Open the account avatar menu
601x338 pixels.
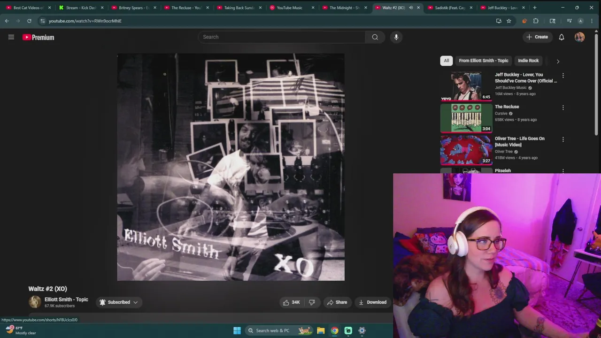(580, 37)
